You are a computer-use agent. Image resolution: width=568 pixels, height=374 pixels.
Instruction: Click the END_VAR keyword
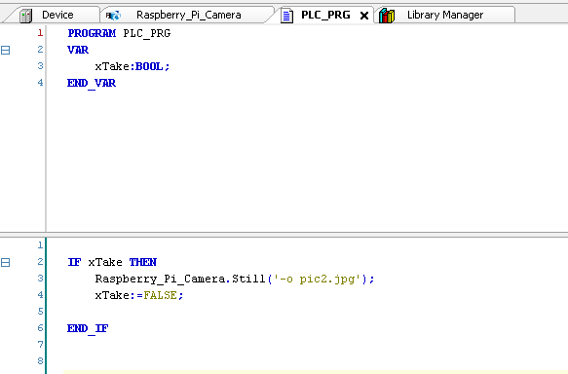pos(92,83)
